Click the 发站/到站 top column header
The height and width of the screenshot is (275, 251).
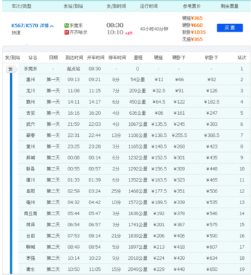click(73, 6)
